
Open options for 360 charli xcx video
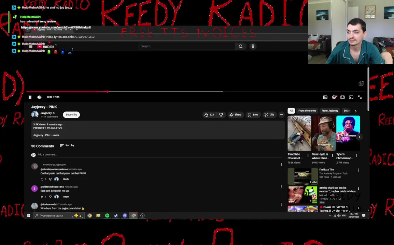358,189
